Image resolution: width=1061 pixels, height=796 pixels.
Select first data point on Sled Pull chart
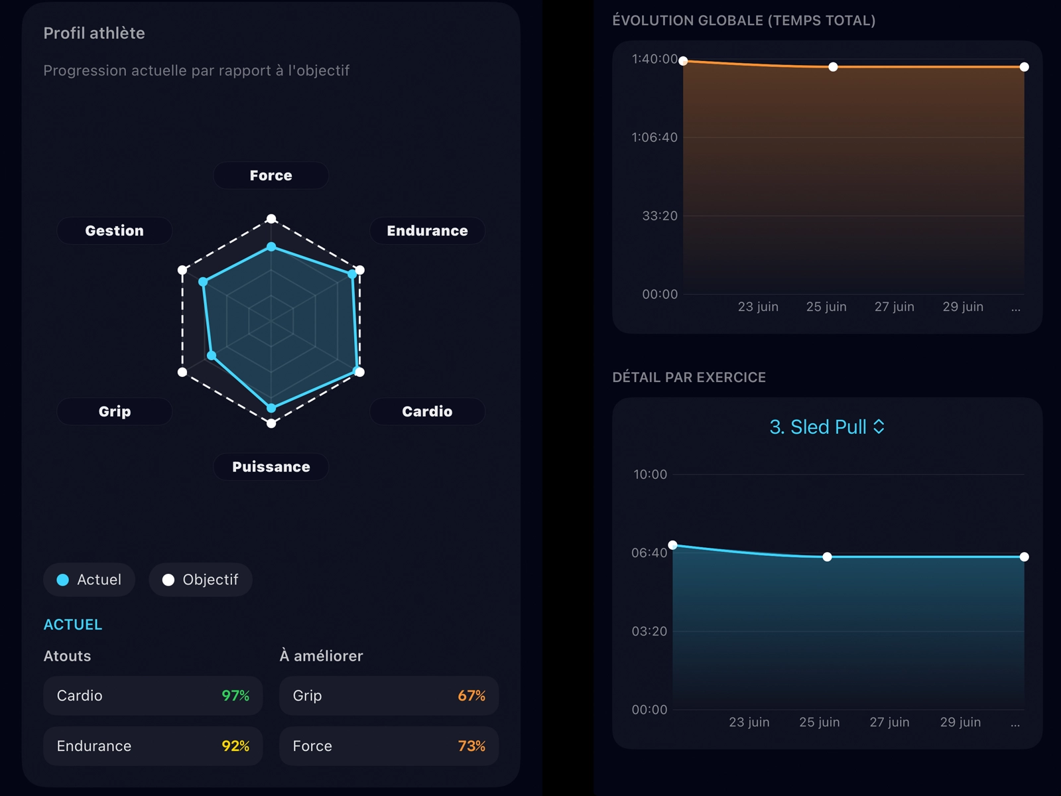(x=673, y=545)
